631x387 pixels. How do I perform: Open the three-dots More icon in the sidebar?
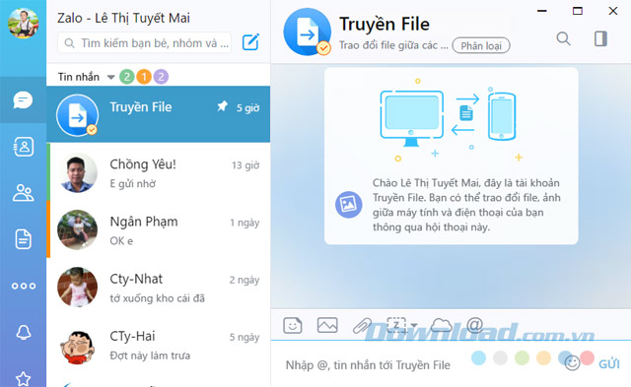coord(24,286)
